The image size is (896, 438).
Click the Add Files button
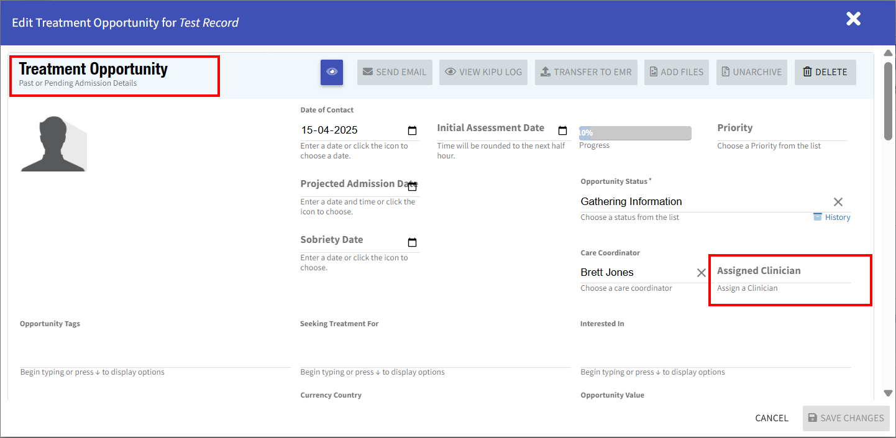(676, 72)
